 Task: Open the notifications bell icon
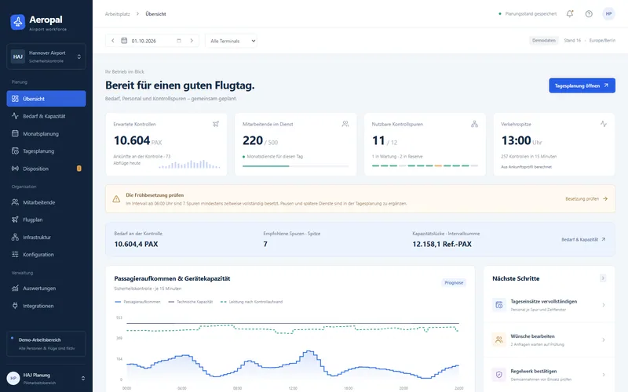[570, 13]
